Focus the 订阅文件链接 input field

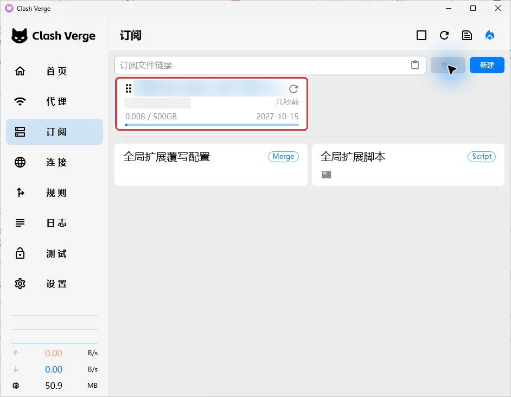[270, 65]
